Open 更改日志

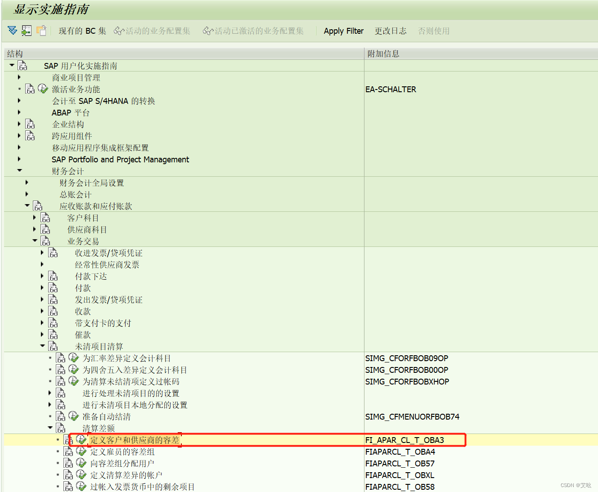point(391,31)
